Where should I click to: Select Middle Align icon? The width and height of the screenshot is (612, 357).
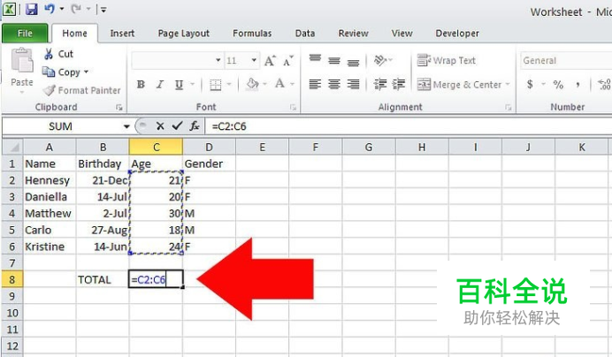tap(334, 60)
